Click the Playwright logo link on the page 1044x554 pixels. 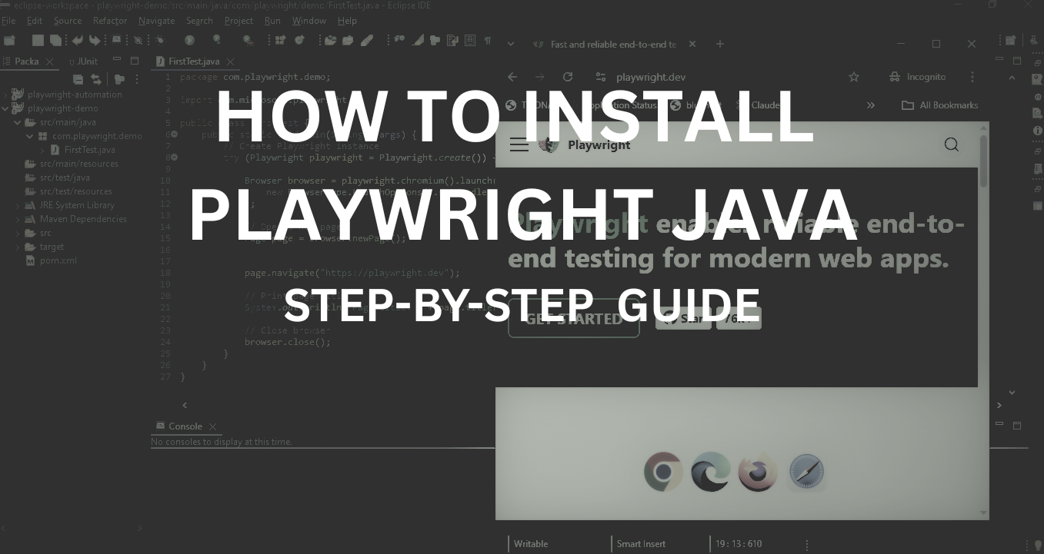pos(585,144)
